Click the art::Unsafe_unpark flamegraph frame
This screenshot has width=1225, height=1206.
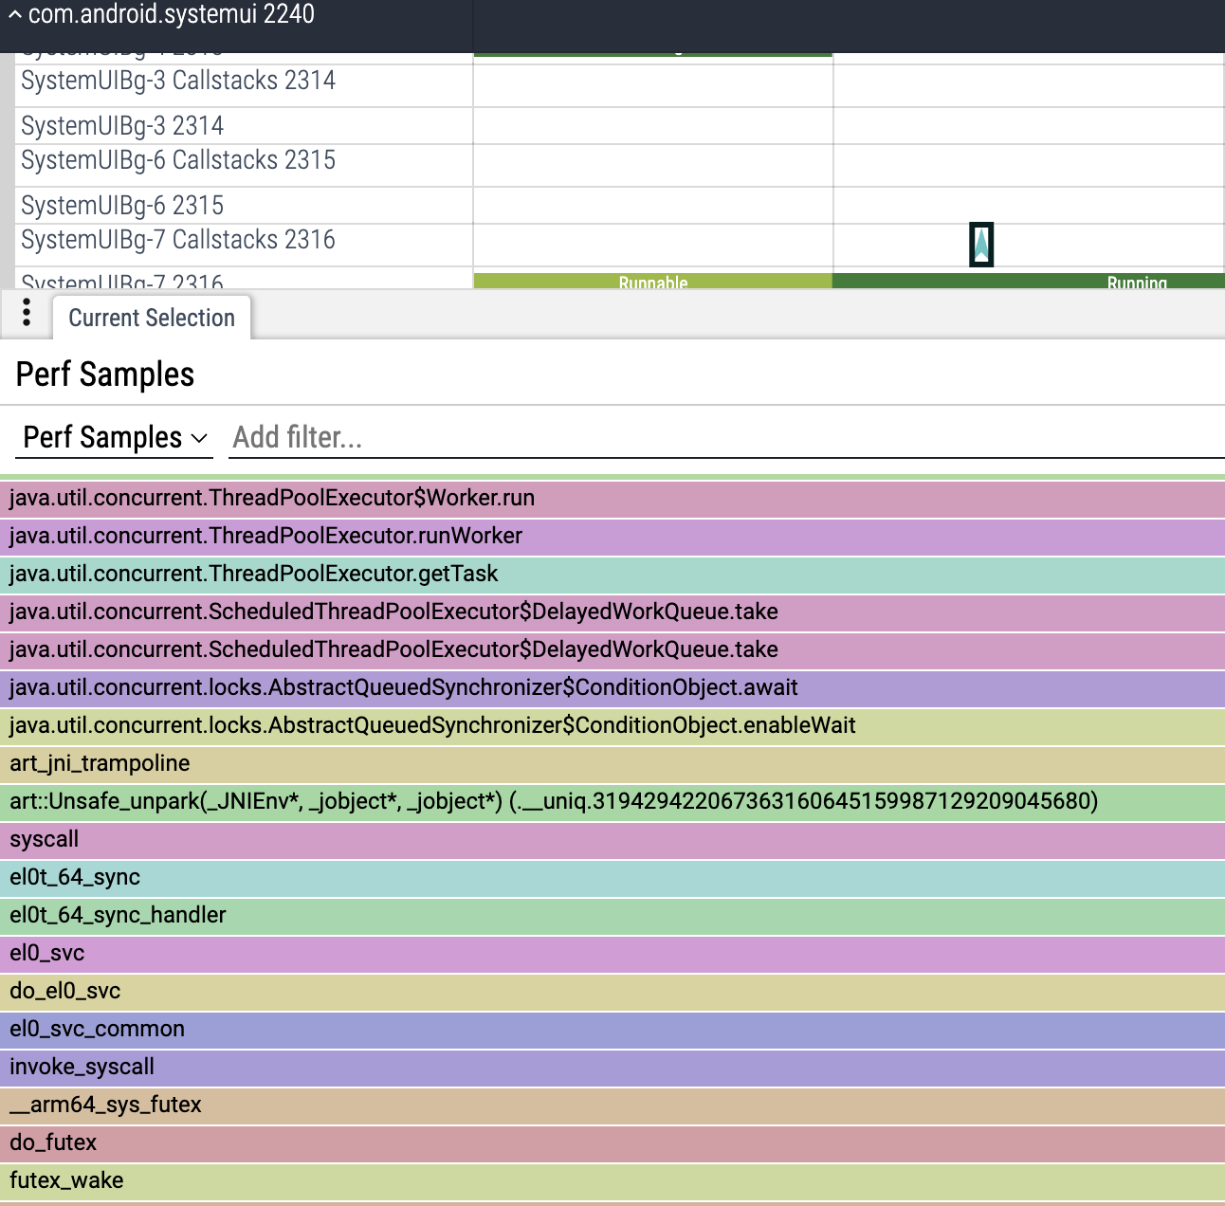point(612,802)
